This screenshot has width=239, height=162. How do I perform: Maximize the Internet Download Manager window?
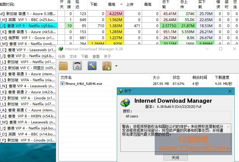pos(221,49)
